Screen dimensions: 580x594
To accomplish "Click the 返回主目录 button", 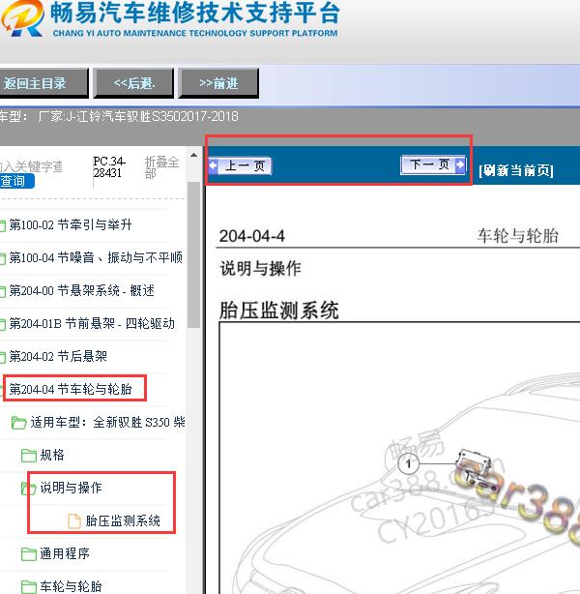I will tap(43, 83).
